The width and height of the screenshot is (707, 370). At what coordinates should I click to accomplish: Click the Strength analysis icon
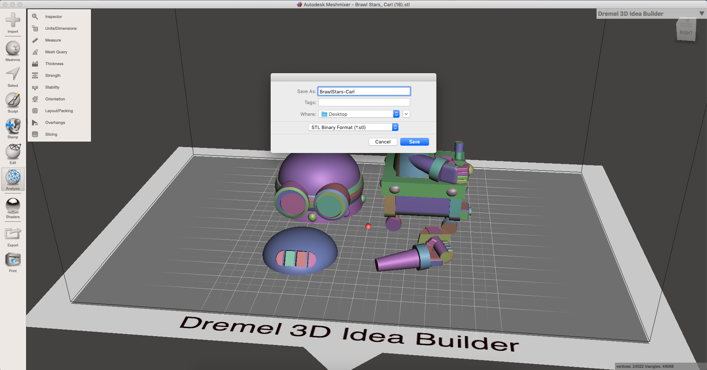click(35, 75)
